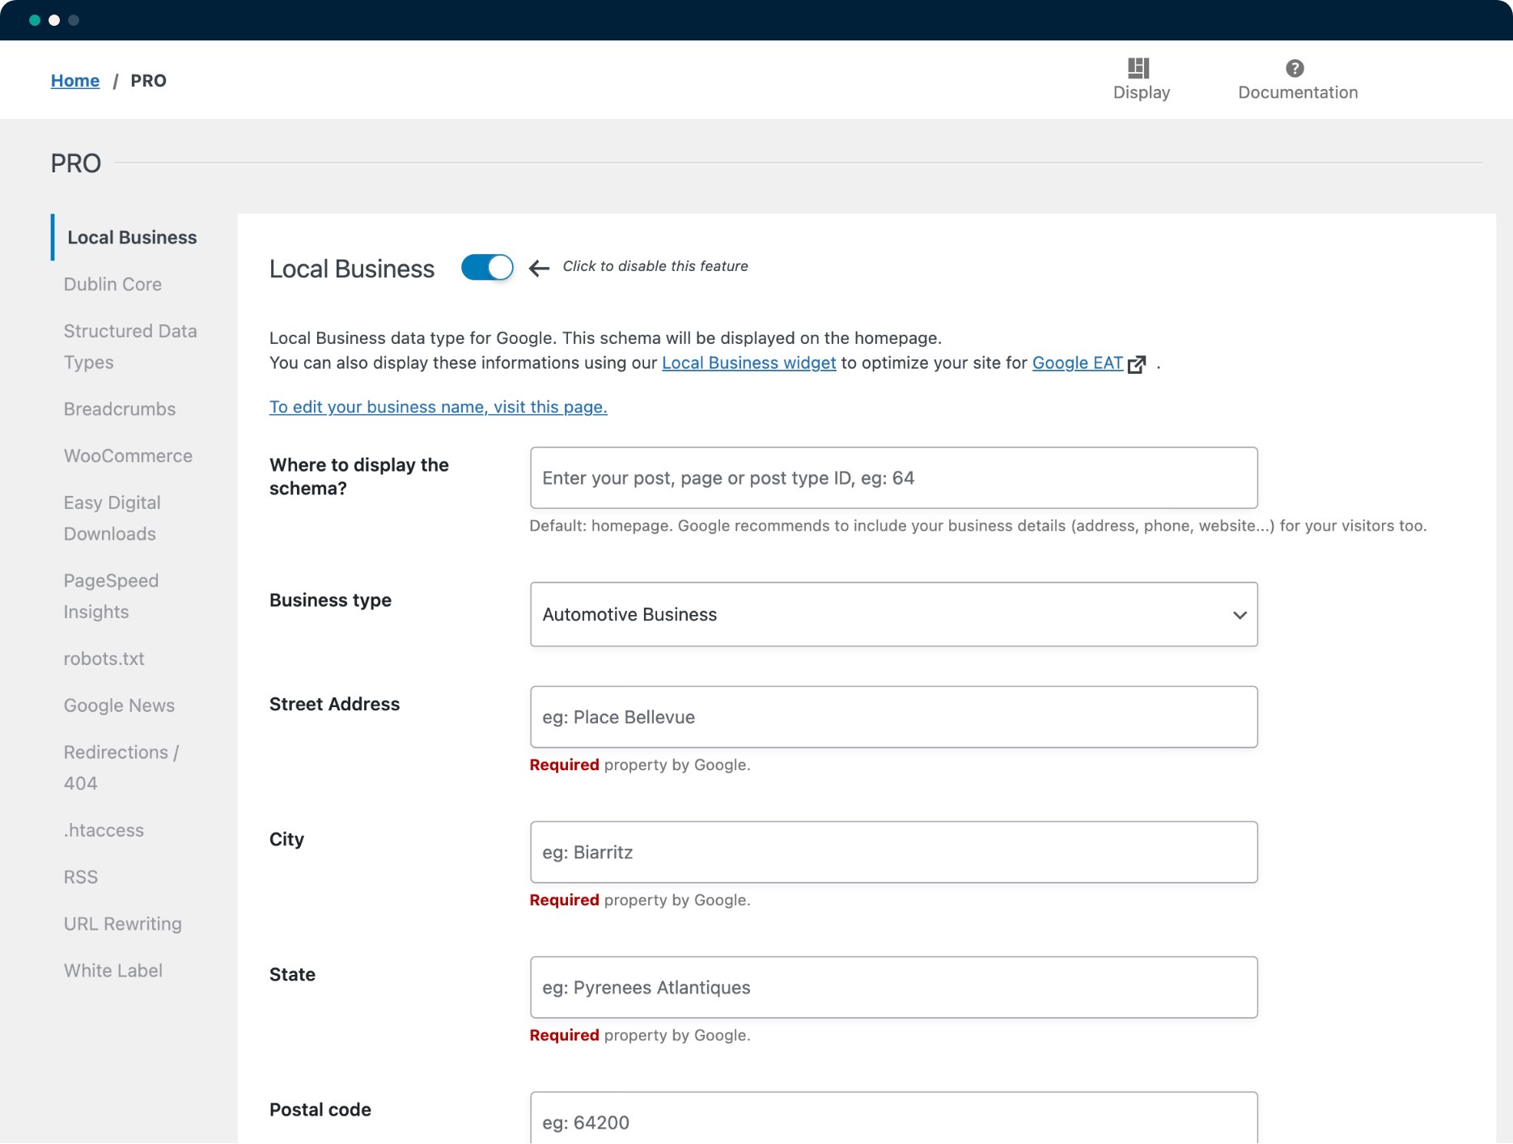This screenshot has height=1144, width=1513.
Task: Open Documentation via the question mark icon
Action: 1295,68
